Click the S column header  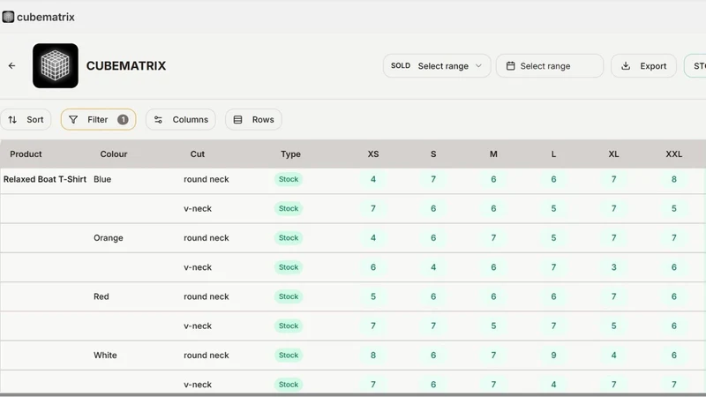[x=433, y=154]
